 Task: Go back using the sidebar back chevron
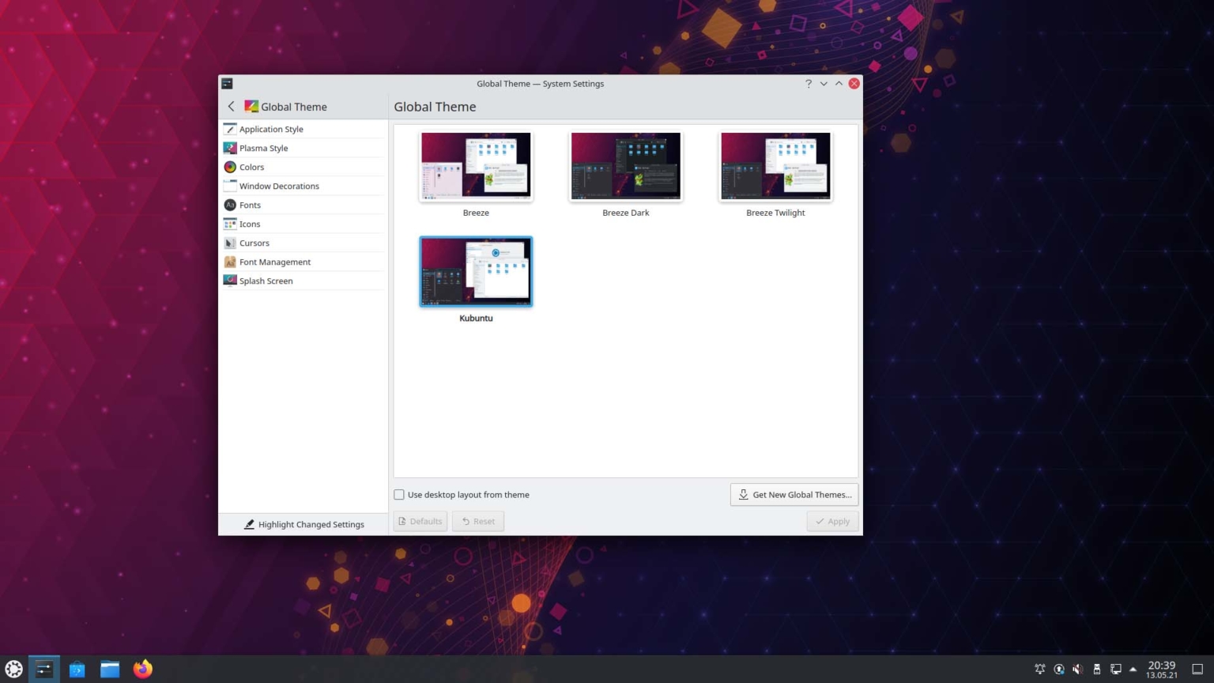(231, 107)
